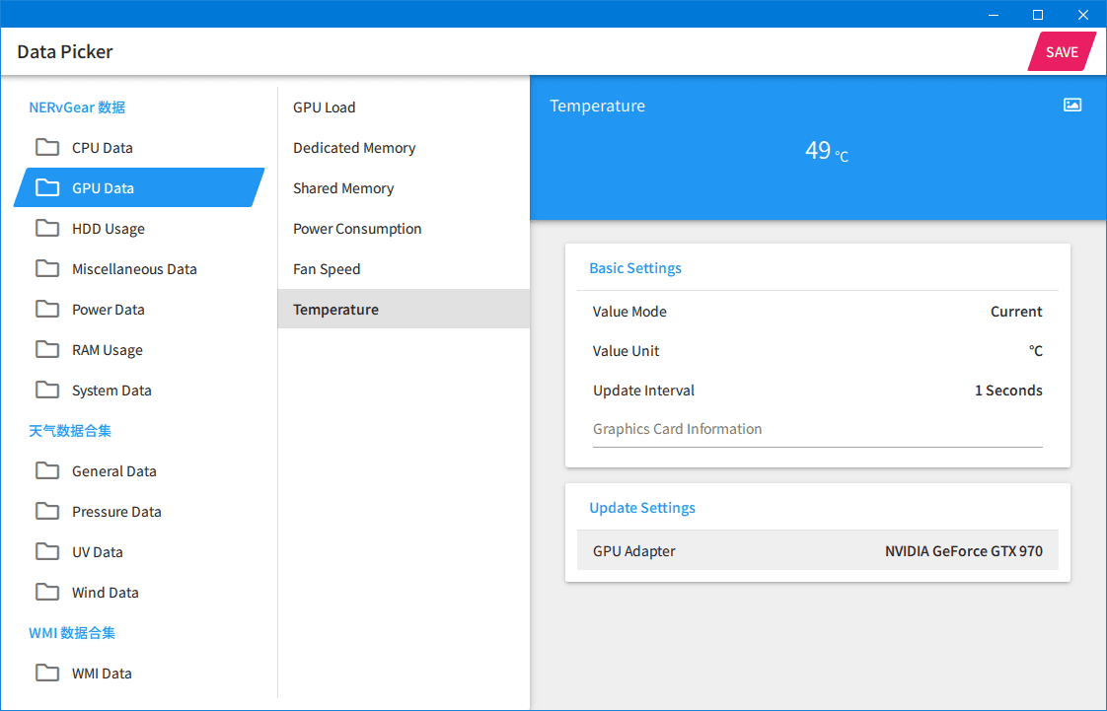Click the 49 °C temperature preview value
Screen dimensions: 1107x711
(x=826, y=150)
